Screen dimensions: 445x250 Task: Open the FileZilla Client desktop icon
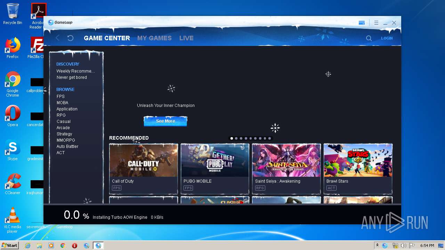pos(37,48)
